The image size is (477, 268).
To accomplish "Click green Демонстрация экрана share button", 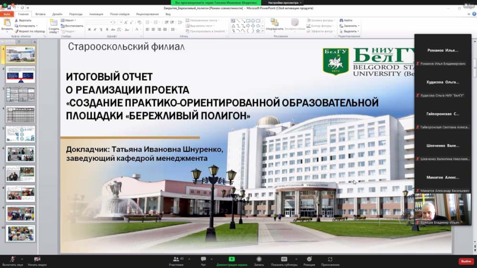I will pos(232,261).
